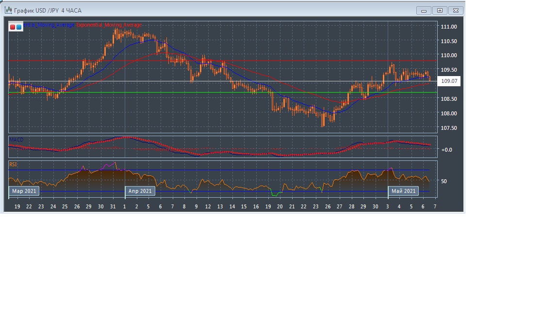The image size is (559, 314).
Task: Click the 111.00 price axis label
Action: pos(448,27)
